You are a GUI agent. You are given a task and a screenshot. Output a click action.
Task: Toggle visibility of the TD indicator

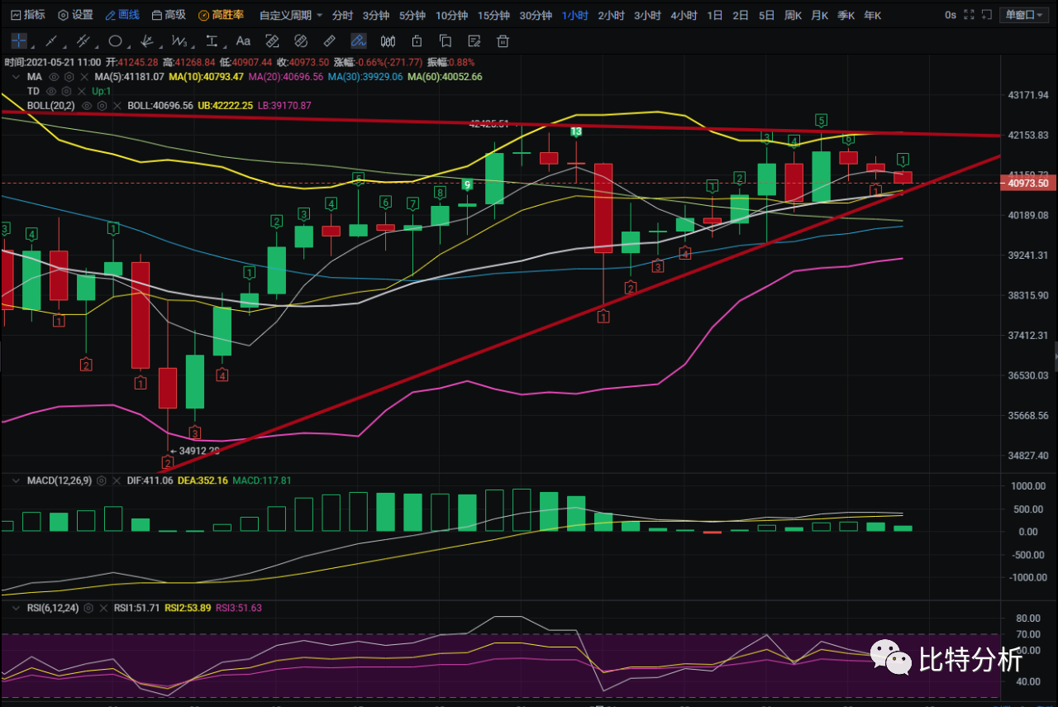[x=51, y=91]
